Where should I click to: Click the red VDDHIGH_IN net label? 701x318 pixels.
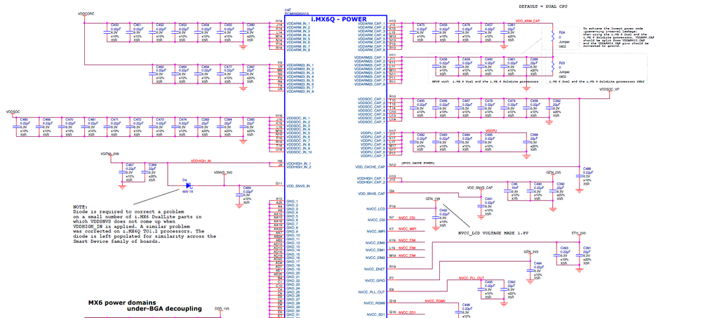(201, 161)
